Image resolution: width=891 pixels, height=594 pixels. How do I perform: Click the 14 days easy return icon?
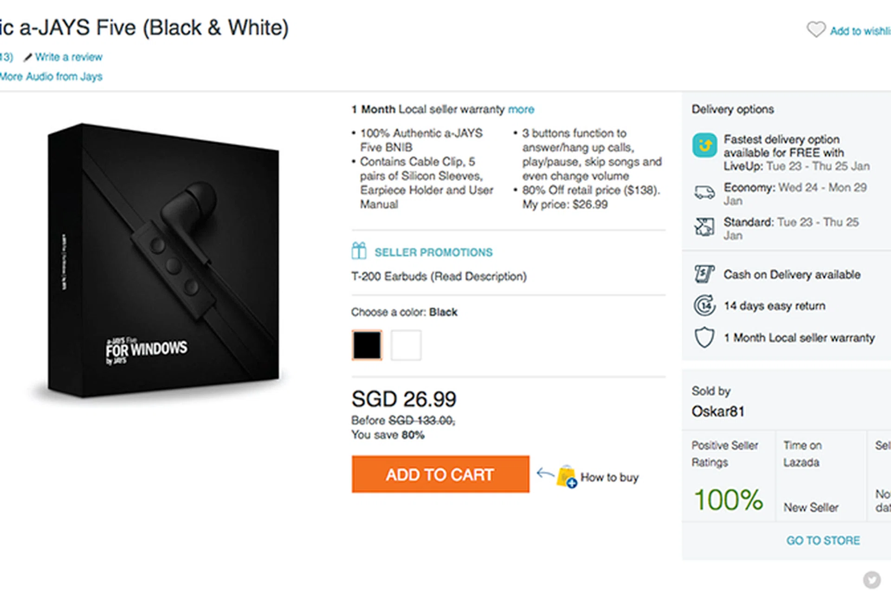(x=704, y=305)
